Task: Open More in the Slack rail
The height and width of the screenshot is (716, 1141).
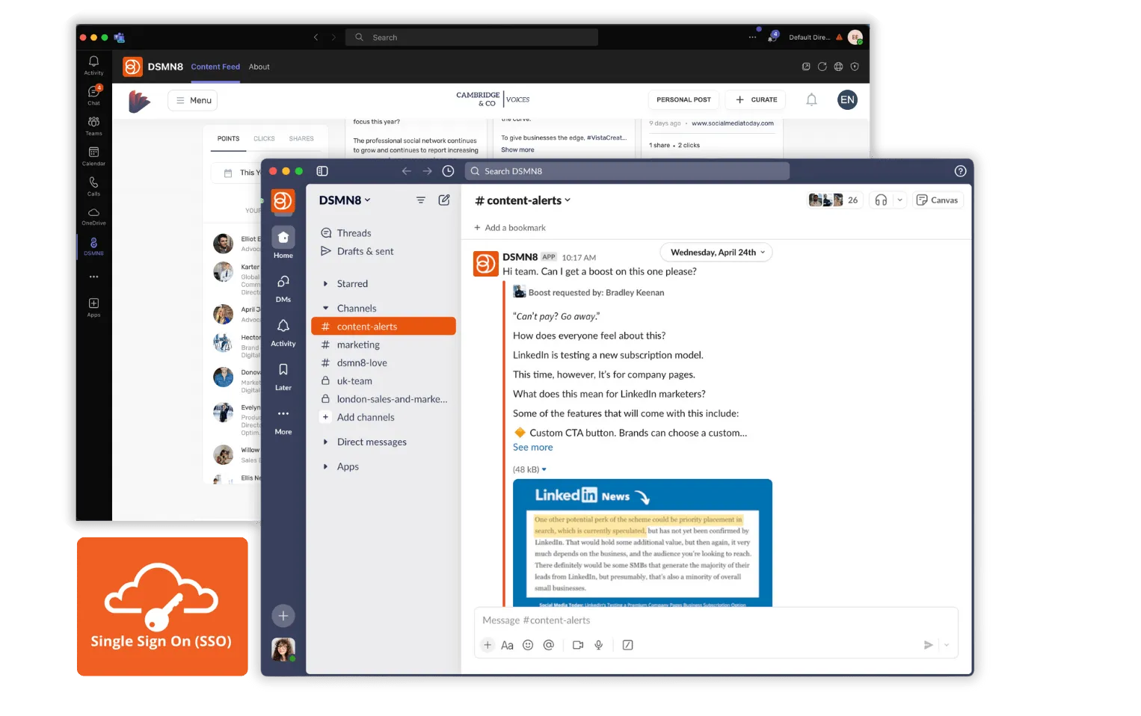Action: tap(283, 420)
